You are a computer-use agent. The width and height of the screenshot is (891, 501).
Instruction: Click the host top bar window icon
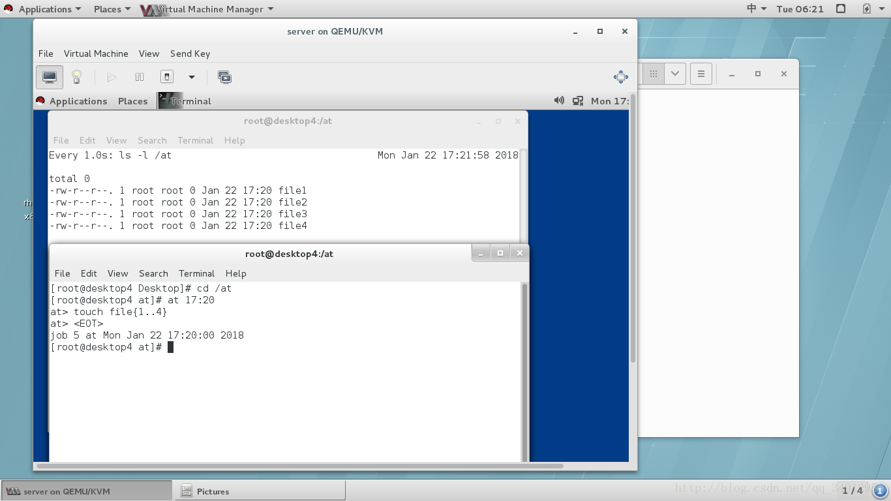841,9
